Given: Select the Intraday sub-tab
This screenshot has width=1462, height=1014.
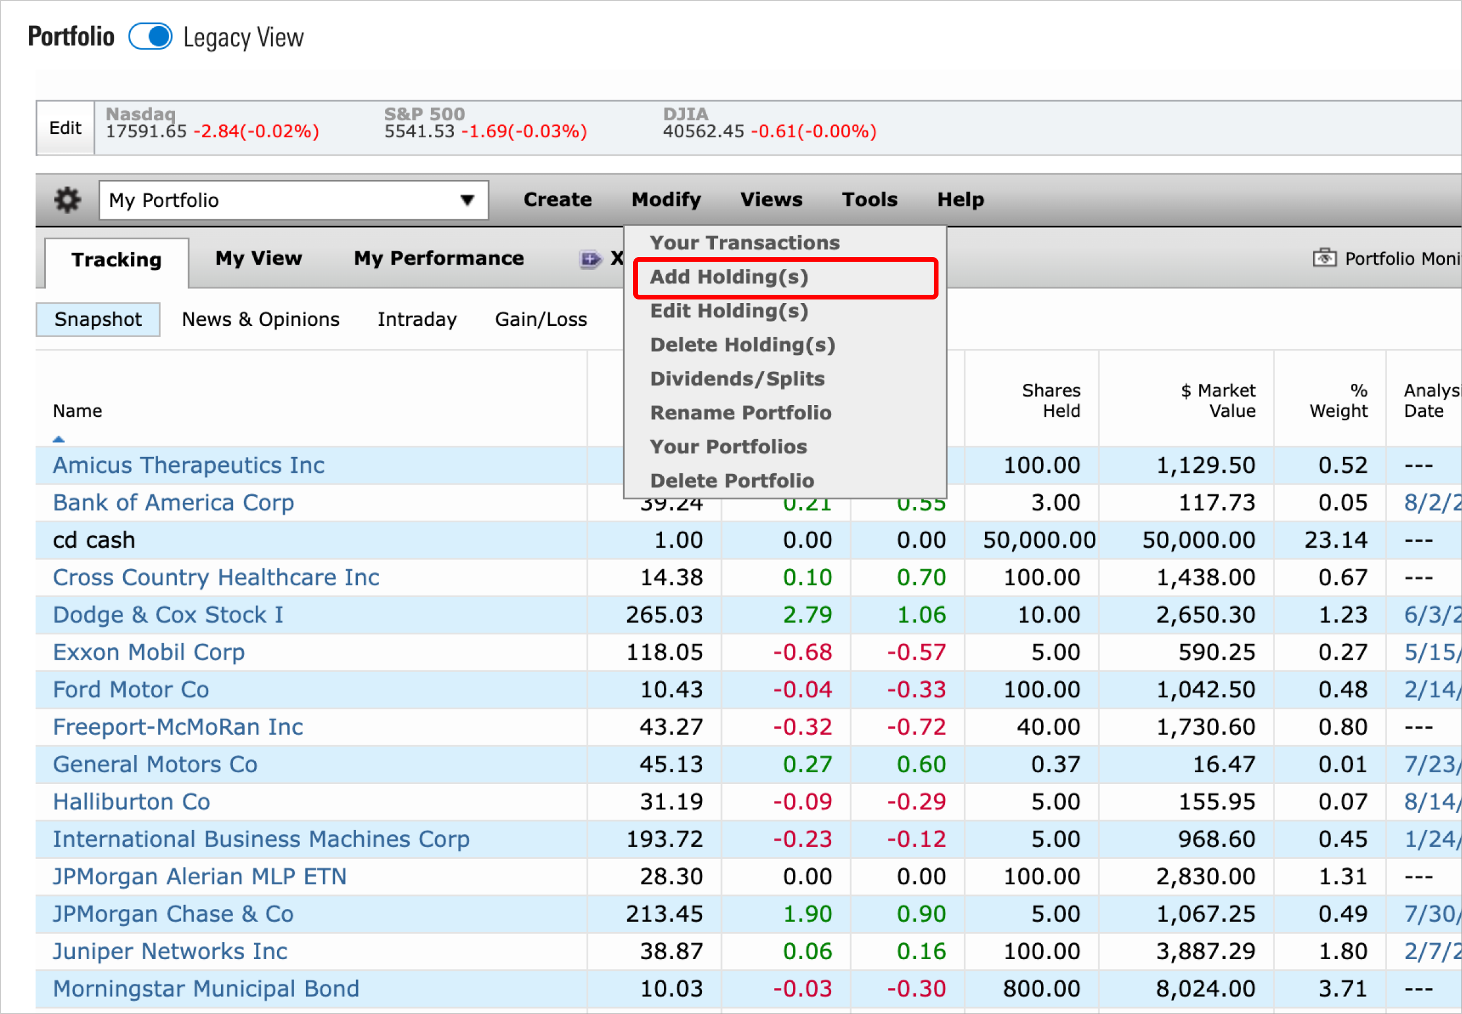Looking at the screenshot, I should [x=417, y=319].
